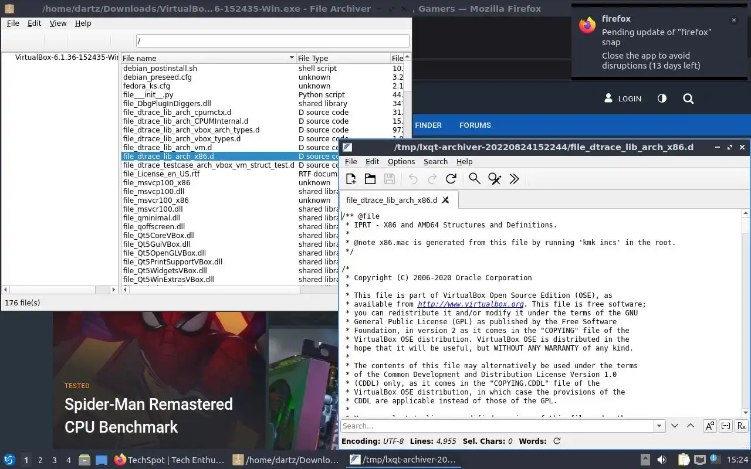Open TechSpot site search magnifier
The width and height of the screenshot is (751, 469).
point(688,98)
